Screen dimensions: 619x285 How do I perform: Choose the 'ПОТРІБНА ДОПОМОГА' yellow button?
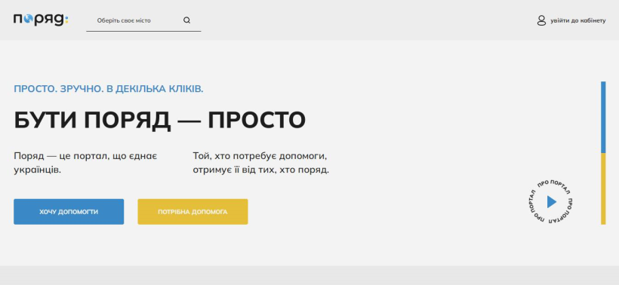click(x=192, y=212)
